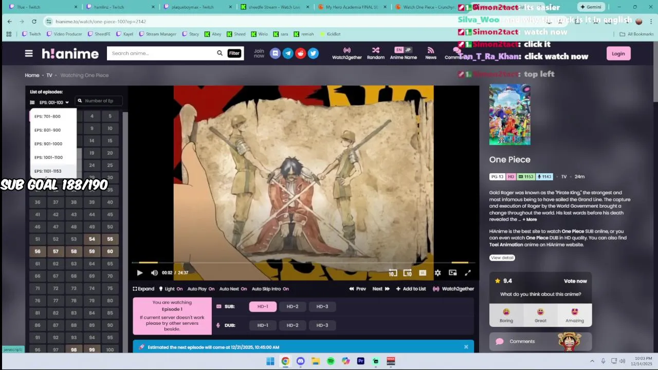Open Chrome apps grid in bookmarks bar
Image resolution: width=658 pixels, height=370 pixels.
pos(9,34)
